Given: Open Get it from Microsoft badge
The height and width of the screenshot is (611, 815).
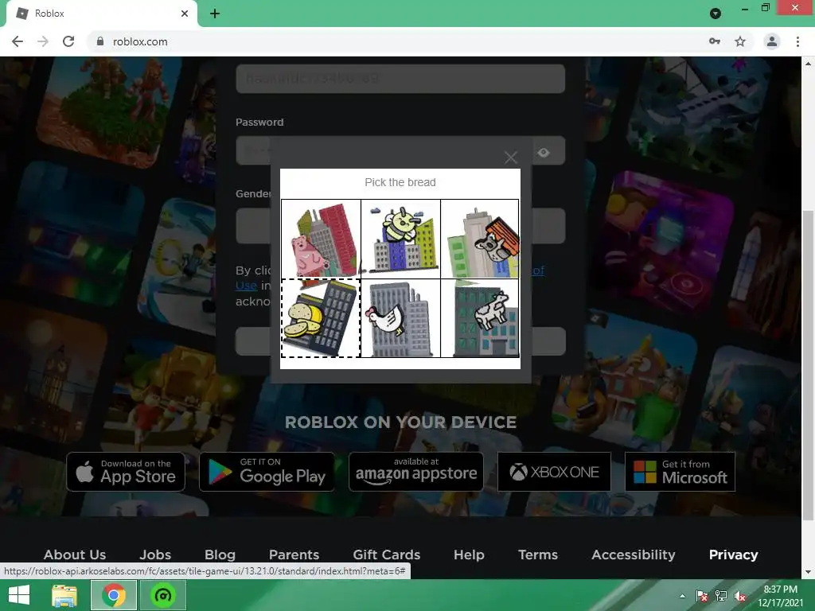Looking at the screenshot, I should (x=680, y=472).
